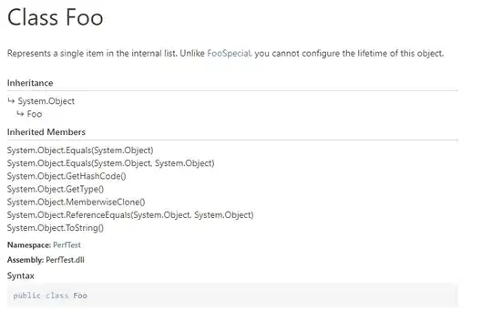Click System.Object.MemberwiseClone() member
The image size is (492, 333).
tap(77, 202)
